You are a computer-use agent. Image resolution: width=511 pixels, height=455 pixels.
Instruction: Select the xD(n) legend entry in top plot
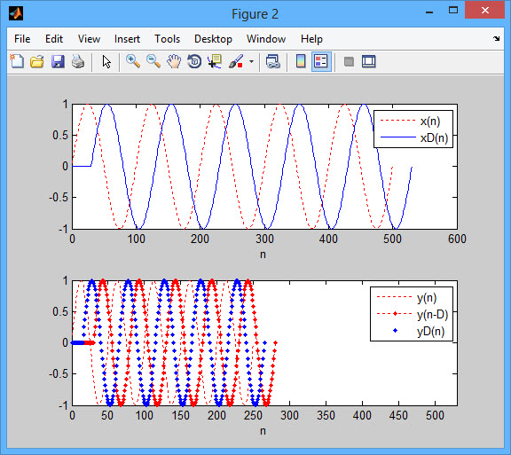point(414,137)
